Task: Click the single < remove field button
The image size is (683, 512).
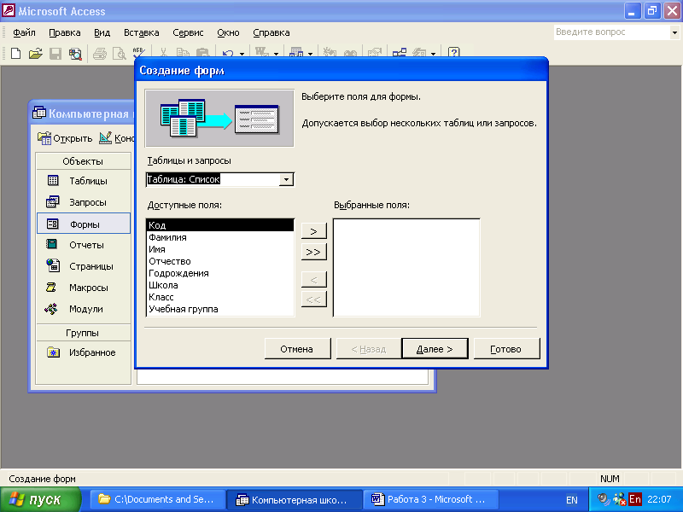Action: click(x=313, y=280)
